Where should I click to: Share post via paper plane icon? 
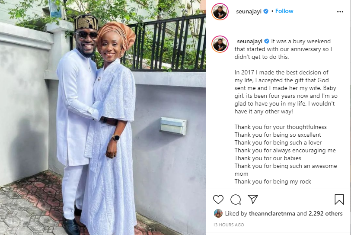coord(253,199)
